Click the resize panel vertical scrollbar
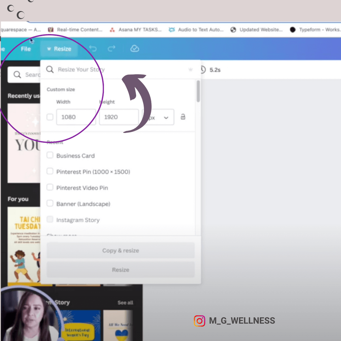 pos(198,91)
